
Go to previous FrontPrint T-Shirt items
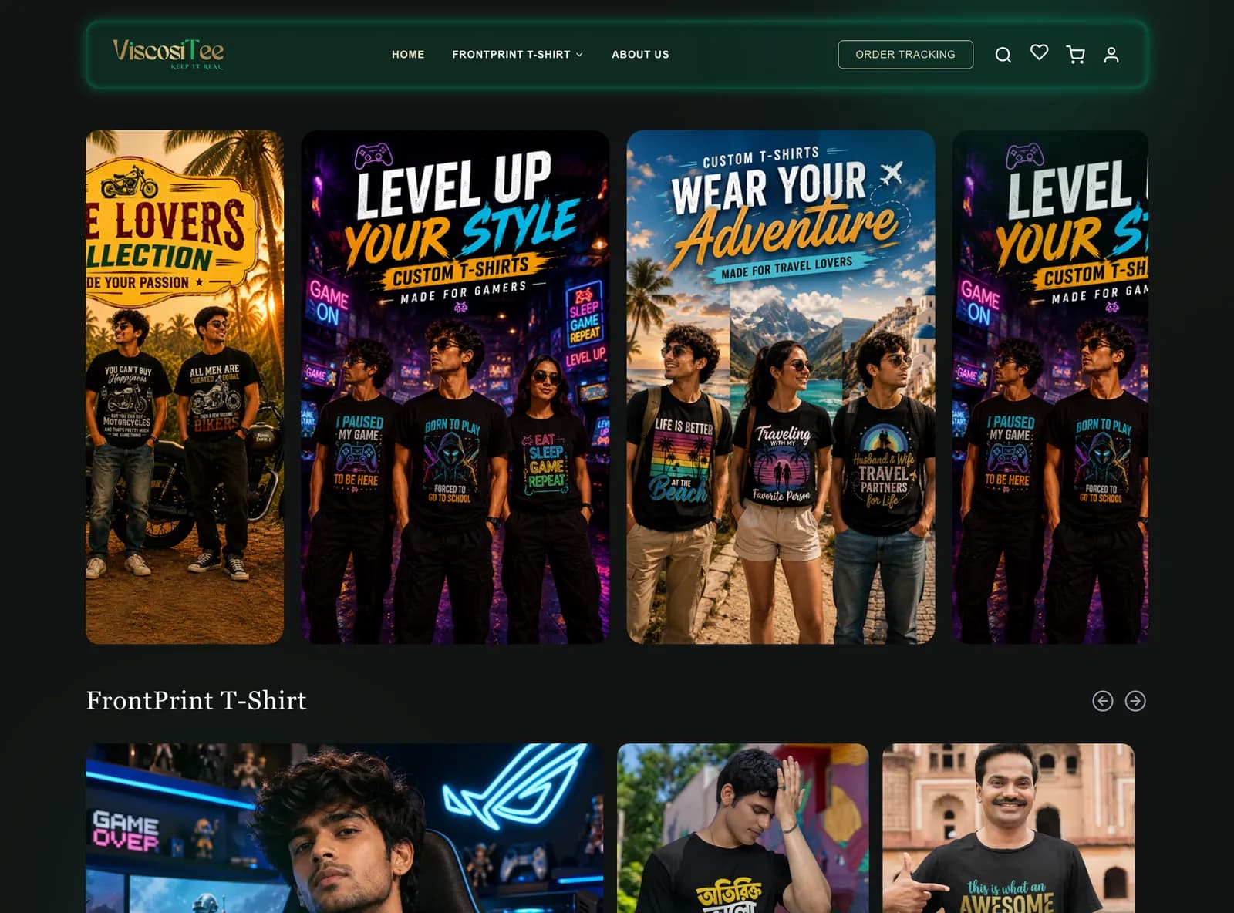pos(1103,701)
